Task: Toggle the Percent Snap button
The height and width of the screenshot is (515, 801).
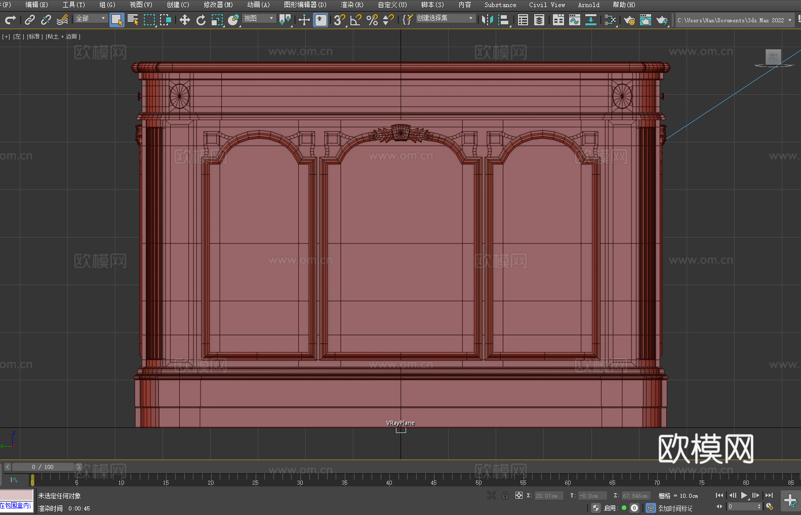Action: pos(372,20)
